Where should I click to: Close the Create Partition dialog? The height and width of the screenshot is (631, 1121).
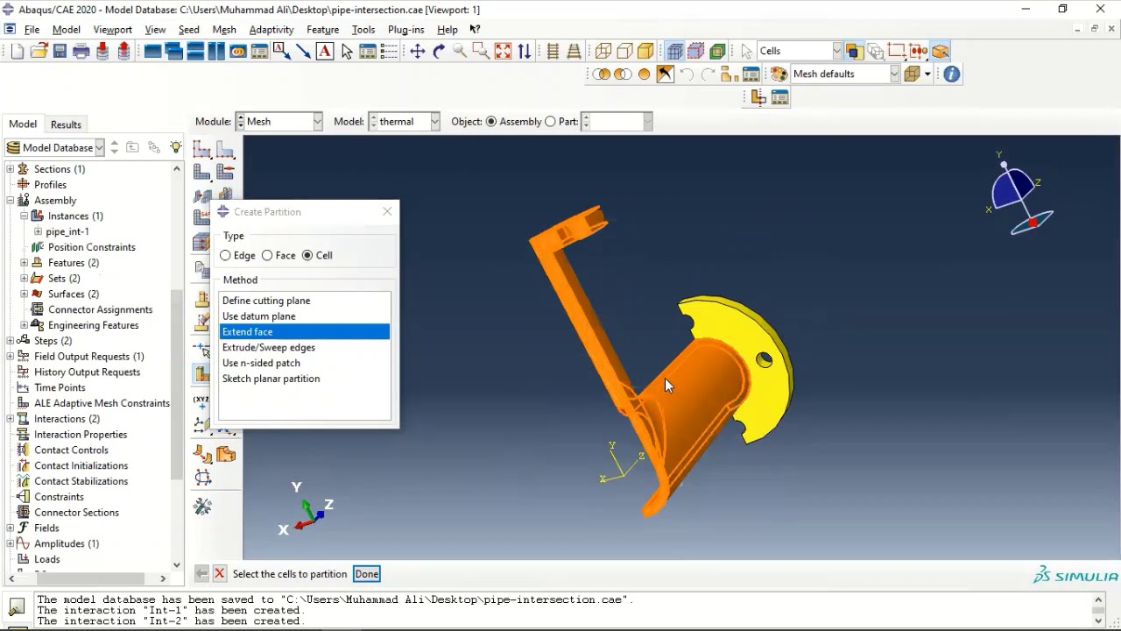[x=388, y=211]
